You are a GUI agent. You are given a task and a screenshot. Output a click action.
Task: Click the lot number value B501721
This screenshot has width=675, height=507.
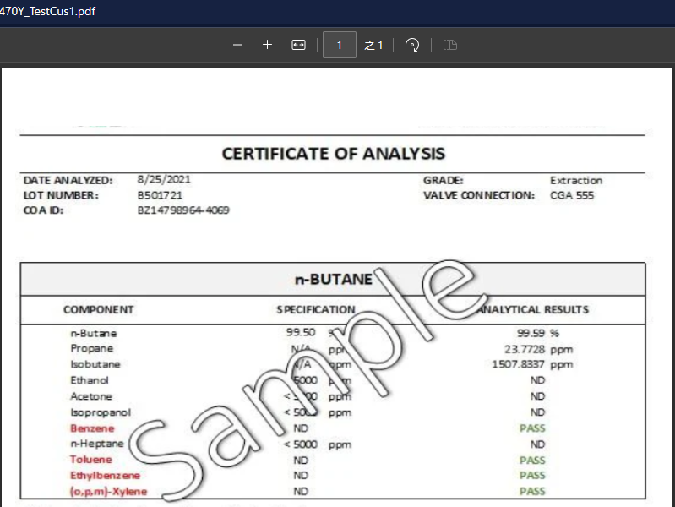[x=160, y=195]
